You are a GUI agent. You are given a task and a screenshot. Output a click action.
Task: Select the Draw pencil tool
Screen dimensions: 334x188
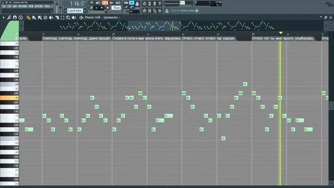[x=28, y=17]
